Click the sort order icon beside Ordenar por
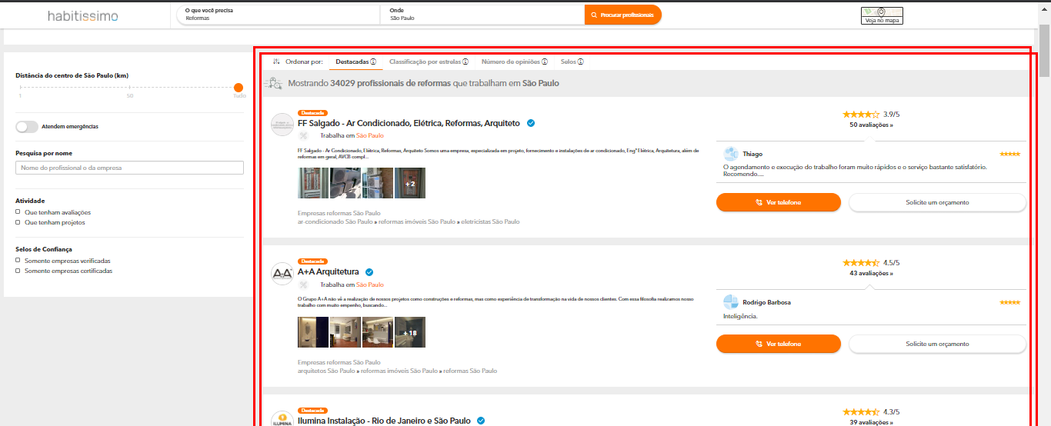The width and height of the screenshot is (1051, 426). (x=276, y=62)
